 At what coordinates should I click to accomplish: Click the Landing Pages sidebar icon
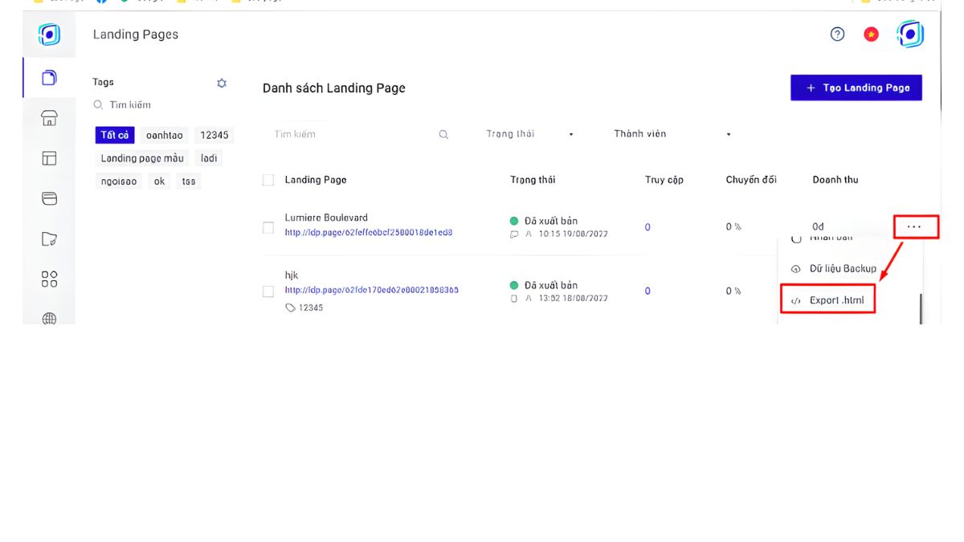point(49,78)
